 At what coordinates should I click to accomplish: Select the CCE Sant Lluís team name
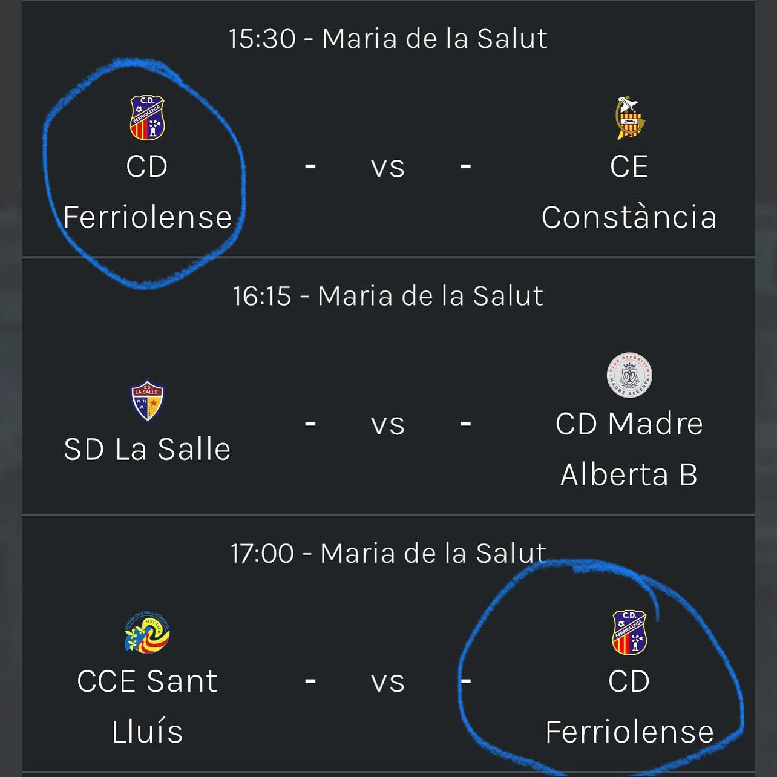[147, 706]
